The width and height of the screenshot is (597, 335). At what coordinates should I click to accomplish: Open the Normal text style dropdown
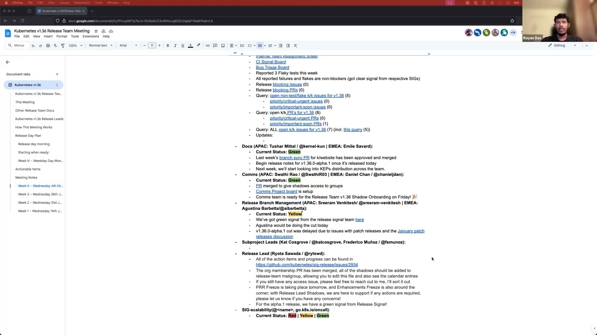click(x=101, y=46)
